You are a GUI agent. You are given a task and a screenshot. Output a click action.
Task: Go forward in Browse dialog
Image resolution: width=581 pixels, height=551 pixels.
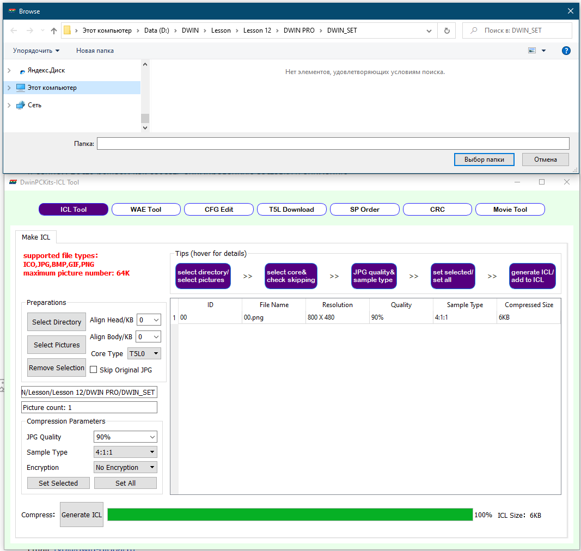(x=29, y=30)
